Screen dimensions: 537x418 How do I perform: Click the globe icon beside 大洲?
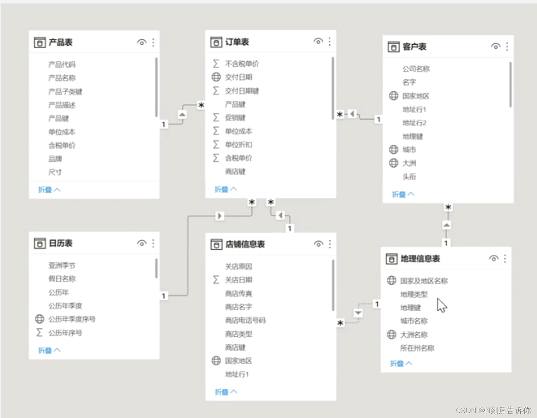394,163
